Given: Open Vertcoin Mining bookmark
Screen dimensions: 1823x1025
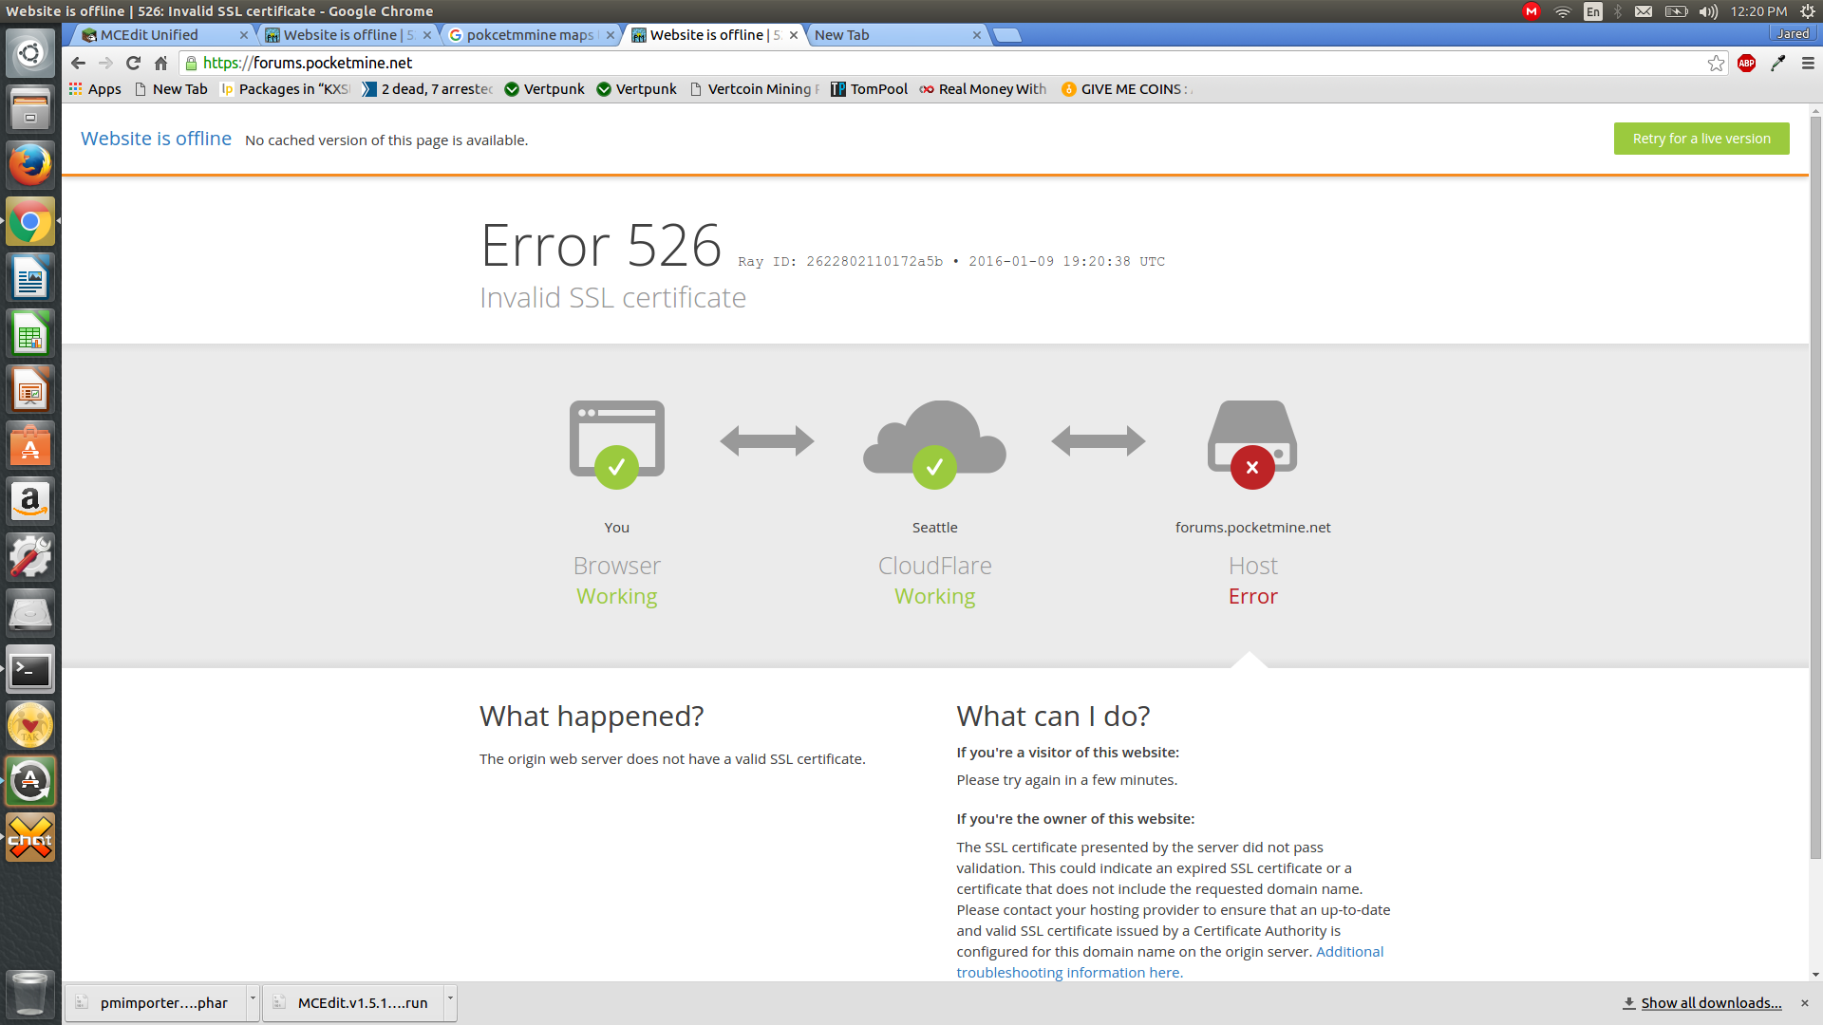Looking at the screenshot, I should 754,89.
